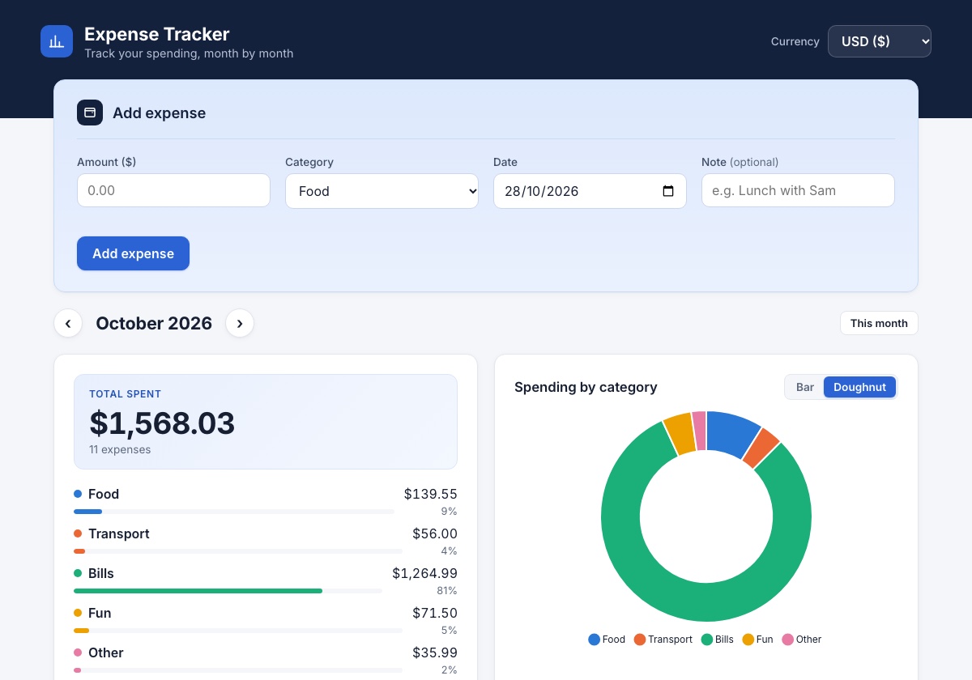Open the calendar picker icon in Date field

[x=668, y=191]
